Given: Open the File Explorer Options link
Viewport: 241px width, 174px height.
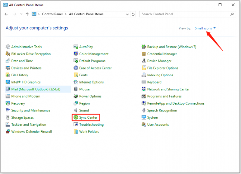Looking at the screenshot, I should [163, 68].
